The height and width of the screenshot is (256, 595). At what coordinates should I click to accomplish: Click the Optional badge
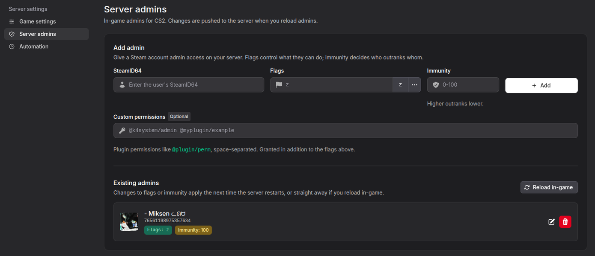click(179, 116)
